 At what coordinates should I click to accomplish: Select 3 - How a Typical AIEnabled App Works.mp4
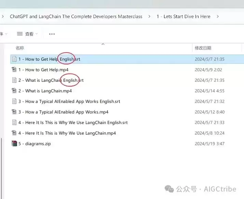(x=63, y=112)
